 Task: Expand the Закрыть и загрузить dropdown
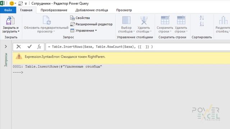tap(19, 32)
